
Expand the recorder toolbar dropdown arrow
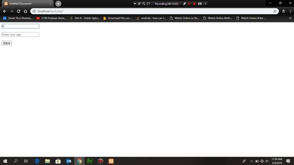click(x=135, y=4)
